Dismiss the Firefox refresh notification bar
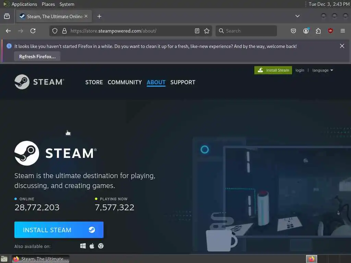 342,46
